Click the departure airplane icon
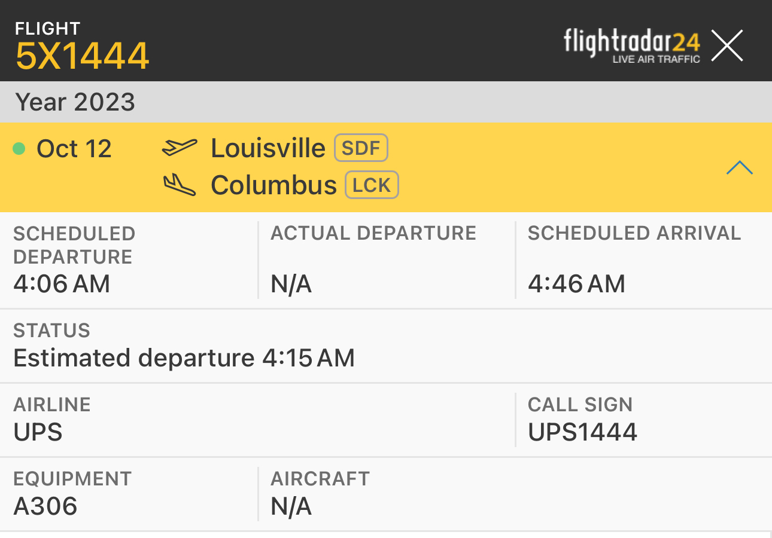This screenshot has width=772, height=538. click(x=180, y=148)
